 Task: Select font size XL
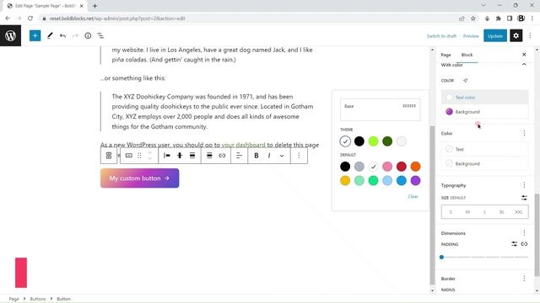pos(502,212)
